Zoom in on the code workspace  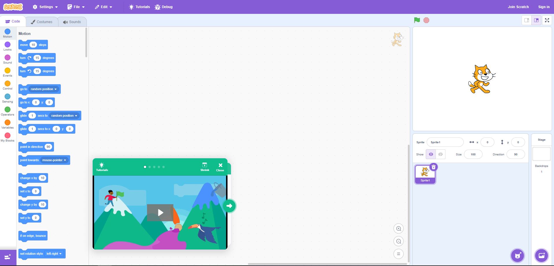pyautogui.click(x=399, y=228)
